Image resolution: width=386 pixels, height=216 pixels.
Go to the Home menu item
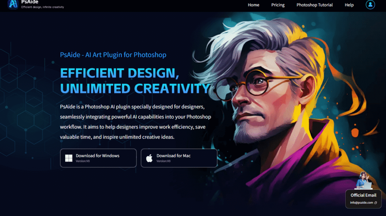[253, 5]
